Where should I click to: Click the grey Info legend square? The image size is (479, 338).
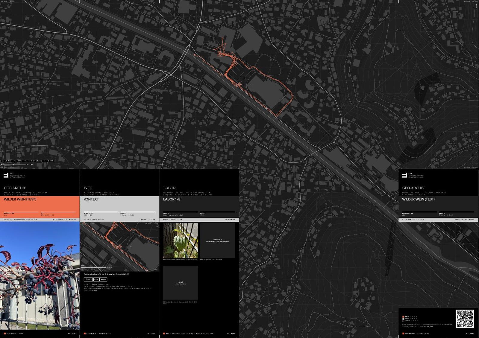point(403,319)
